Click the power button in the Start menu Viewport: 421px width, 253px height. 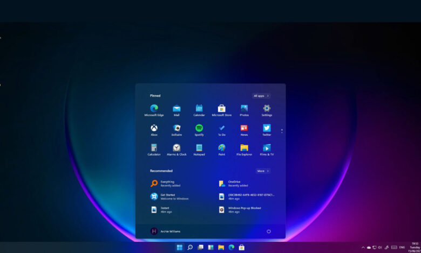coord(268,231)
